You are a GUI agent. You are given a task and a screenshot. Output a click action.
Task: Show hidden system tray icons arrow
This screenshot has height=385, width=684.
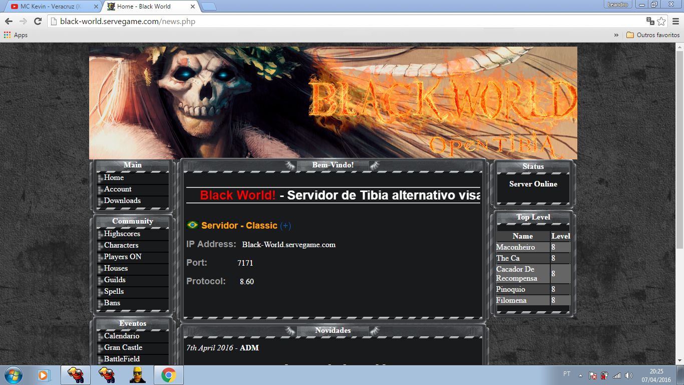click(580, 375)
